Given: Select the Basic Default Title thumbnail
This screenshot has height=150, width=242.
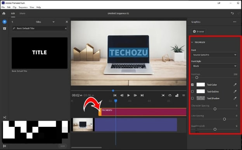Looking at the screenshot, I should point(40,53).
